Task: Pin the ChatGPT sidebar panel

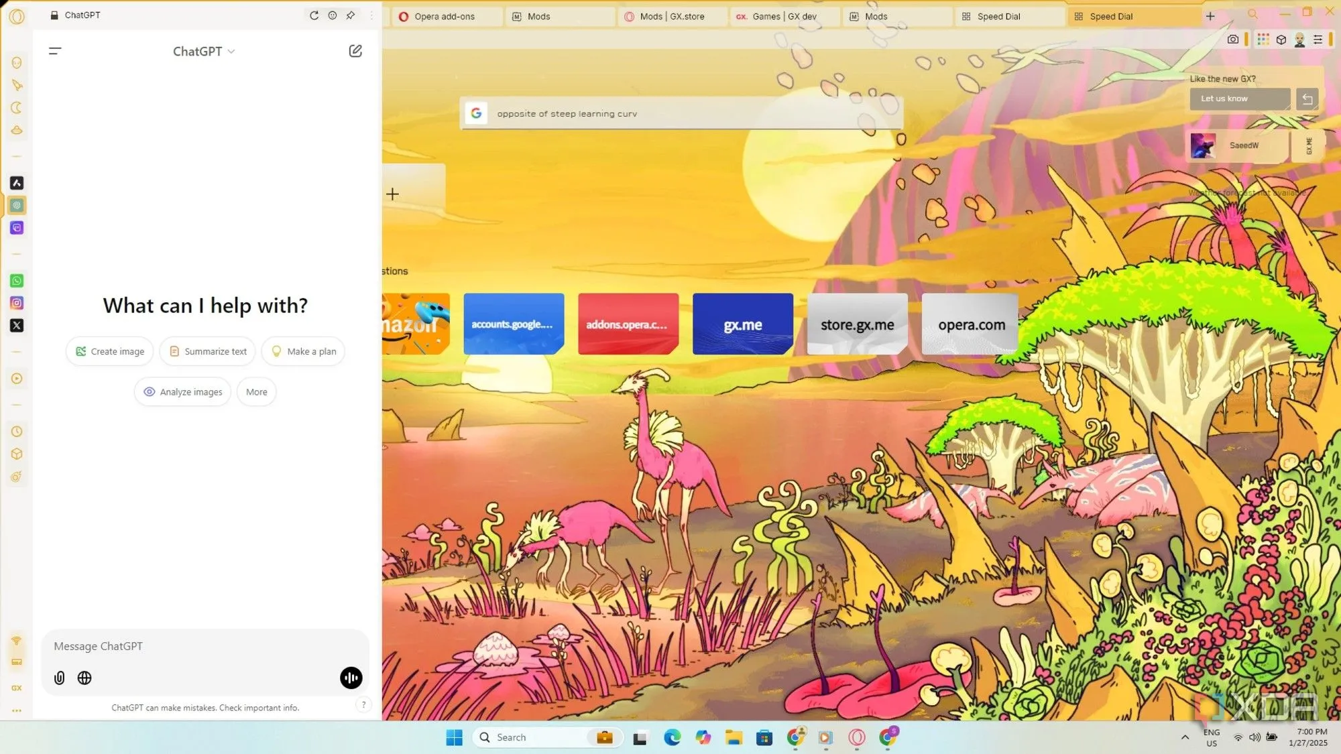Action: point(351,15)
